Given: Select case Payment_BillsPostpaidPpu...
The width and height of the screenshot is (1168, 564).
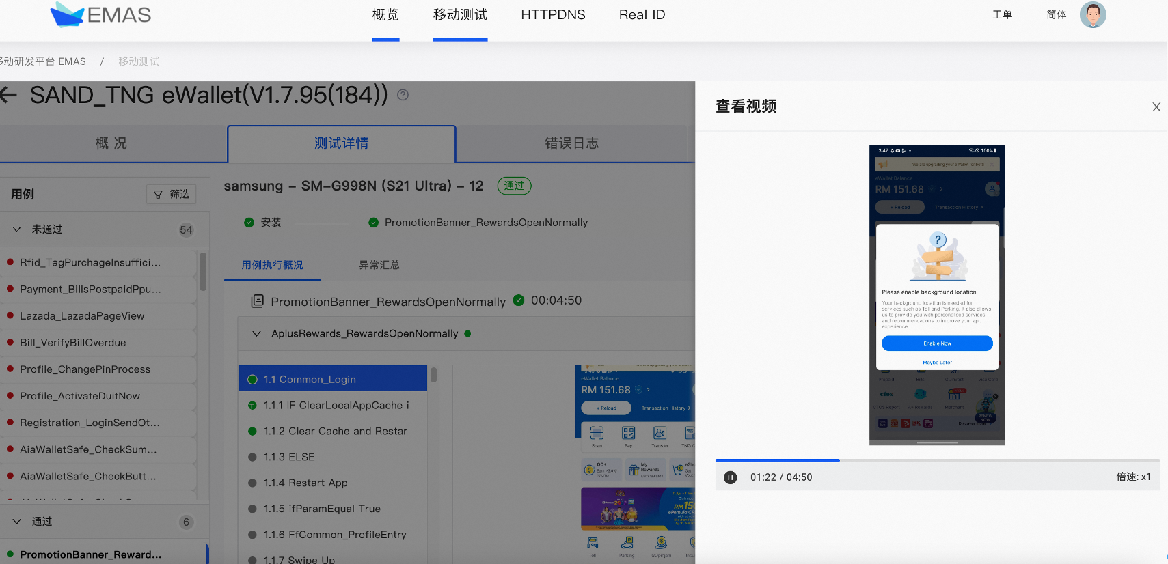Looking at the screenshot, I should coord(98,289).
